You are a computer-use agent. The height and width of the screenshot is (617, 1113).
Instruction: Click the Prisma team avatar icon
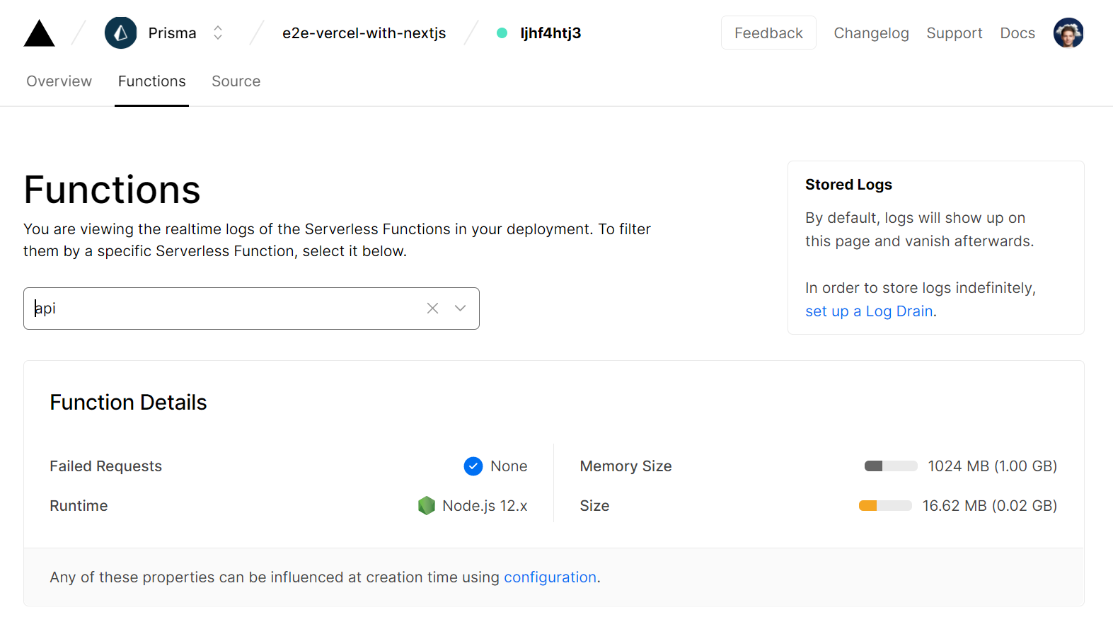(x=121, y=33)
